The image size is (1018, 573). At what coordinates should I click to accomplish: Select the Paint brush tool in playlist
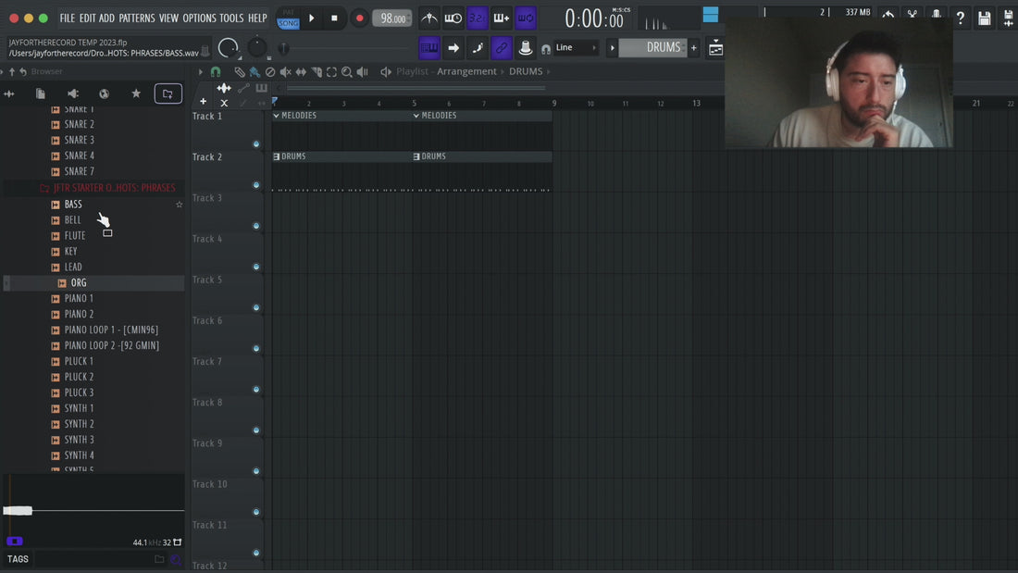[x=254, y=72]
